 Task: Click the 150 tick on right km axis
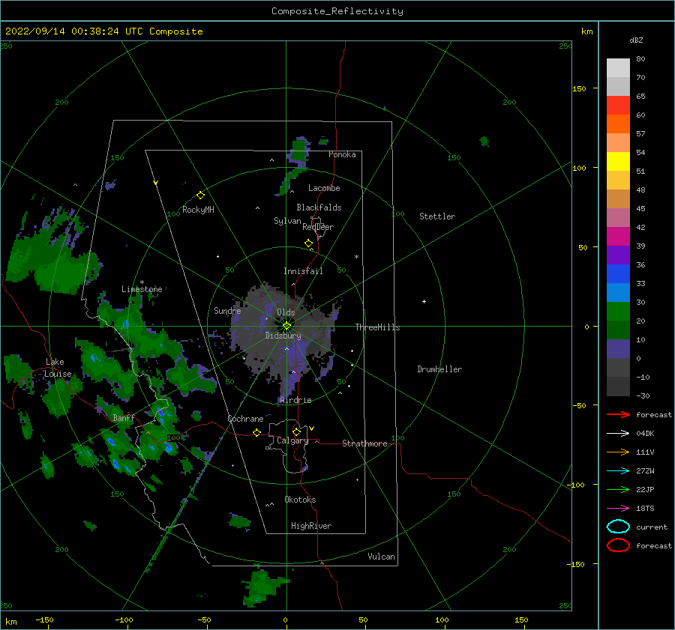(579, 88)
